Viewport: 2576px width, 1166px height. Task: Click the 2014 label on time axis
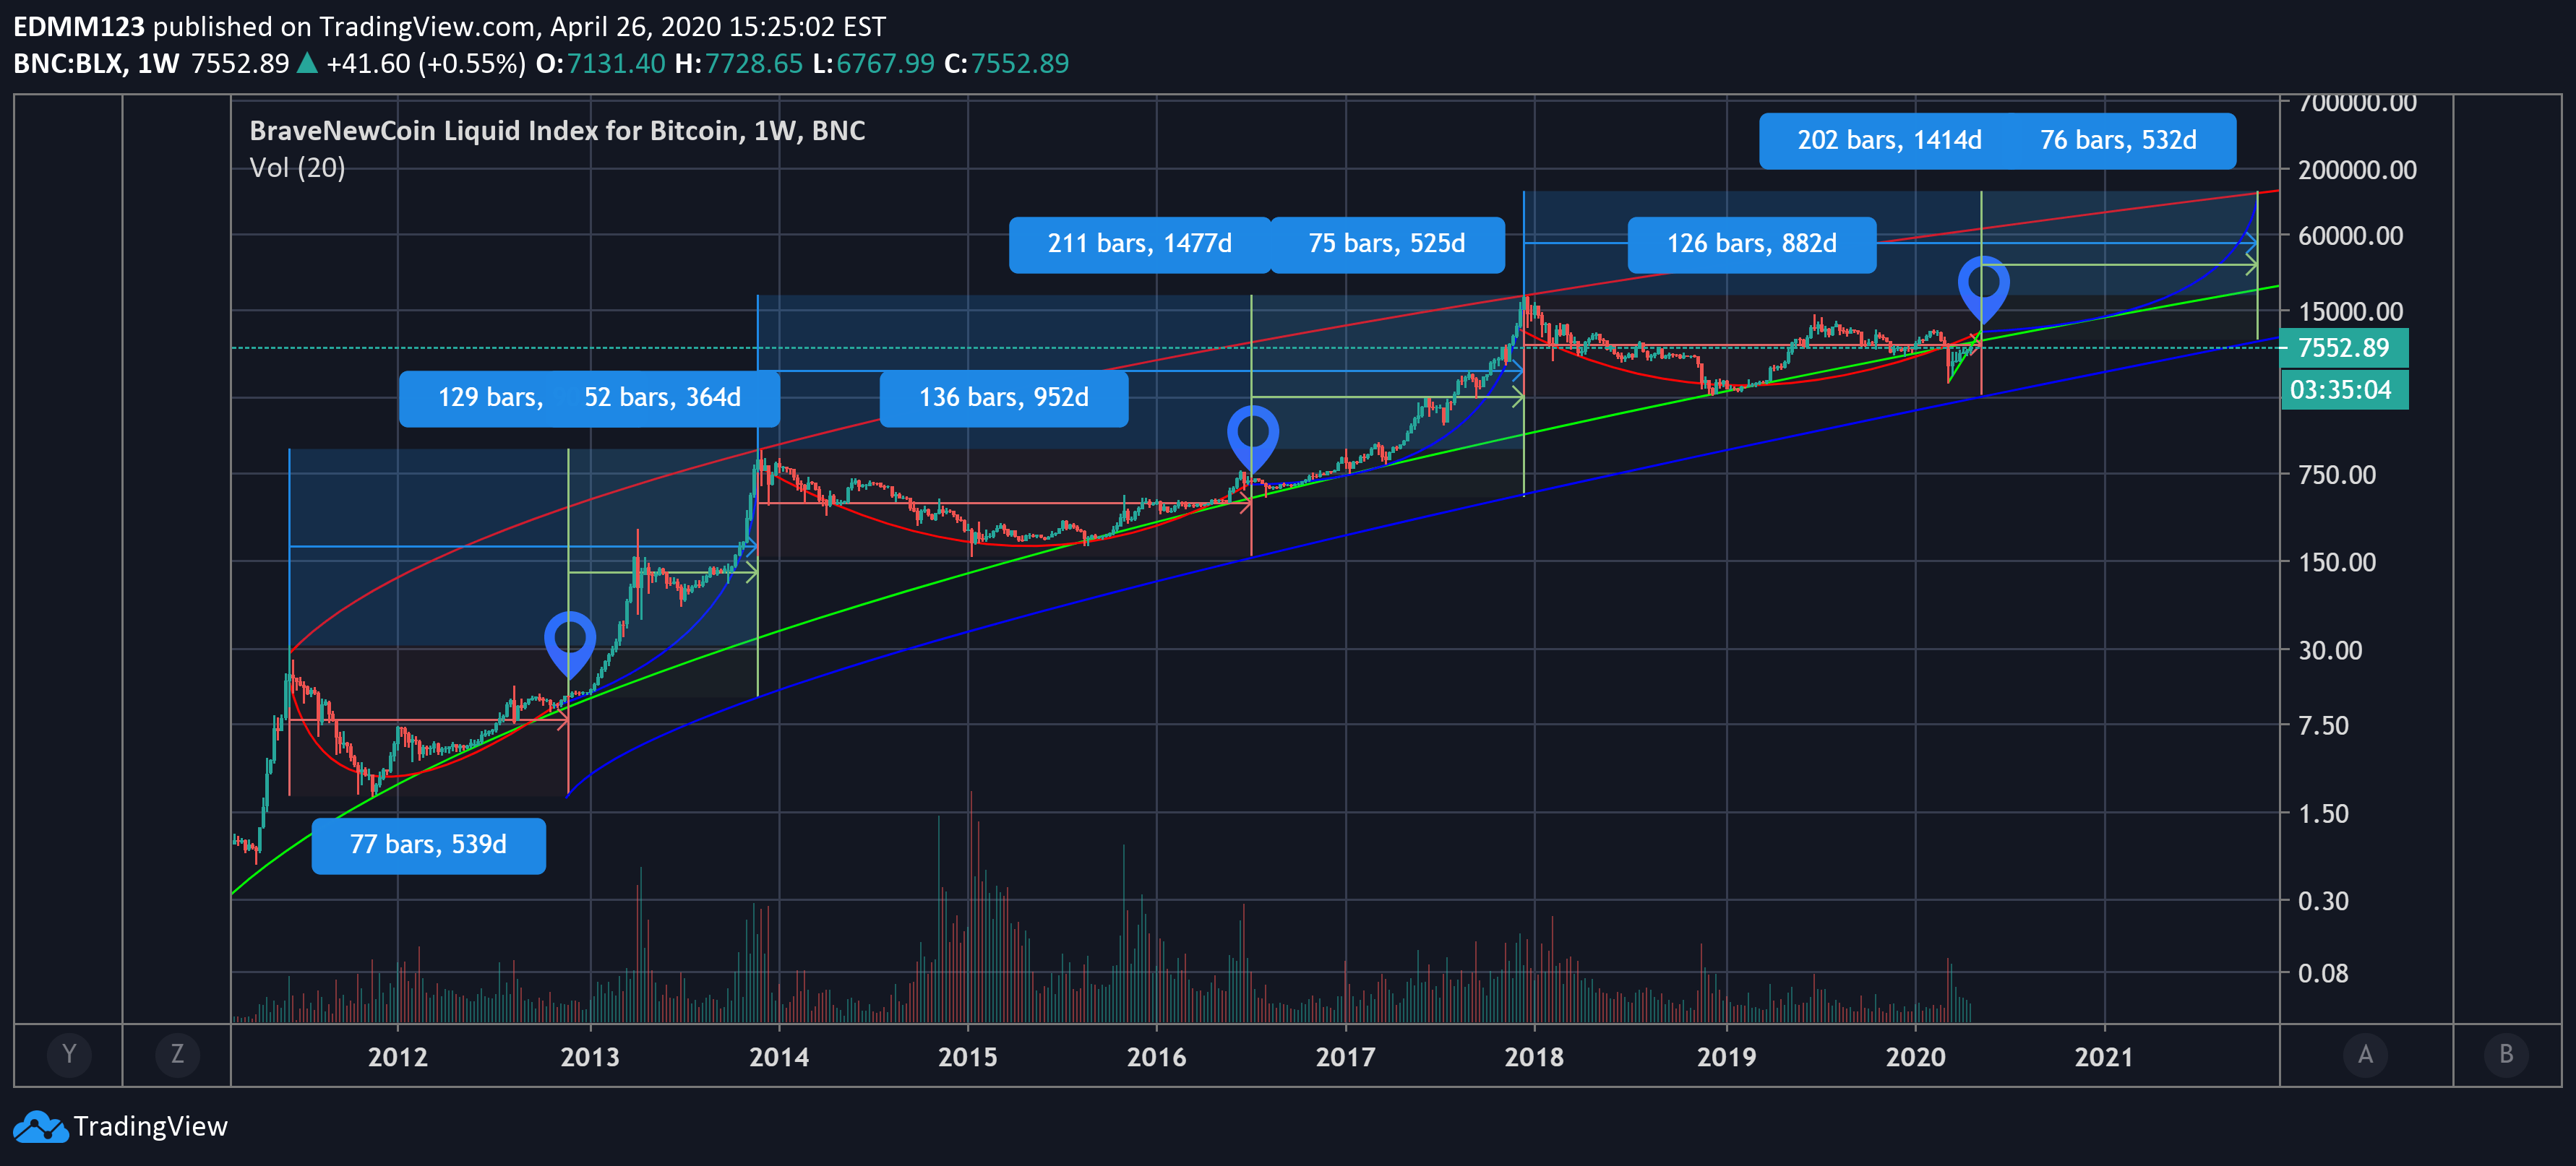point(779,1057)
